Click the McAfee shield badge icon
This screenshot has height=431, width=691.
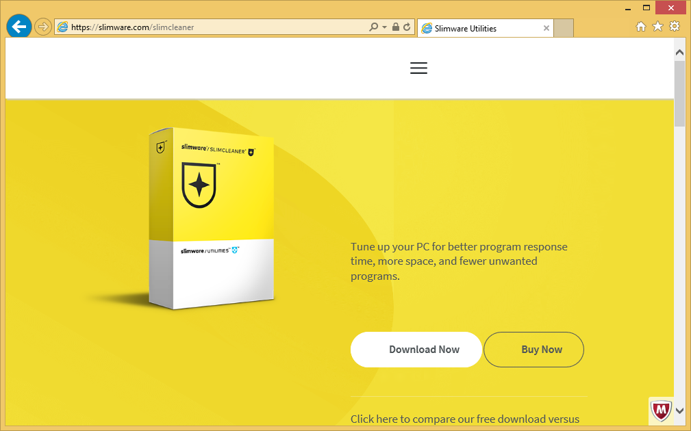pyautogui.click(x=661, y=410)
